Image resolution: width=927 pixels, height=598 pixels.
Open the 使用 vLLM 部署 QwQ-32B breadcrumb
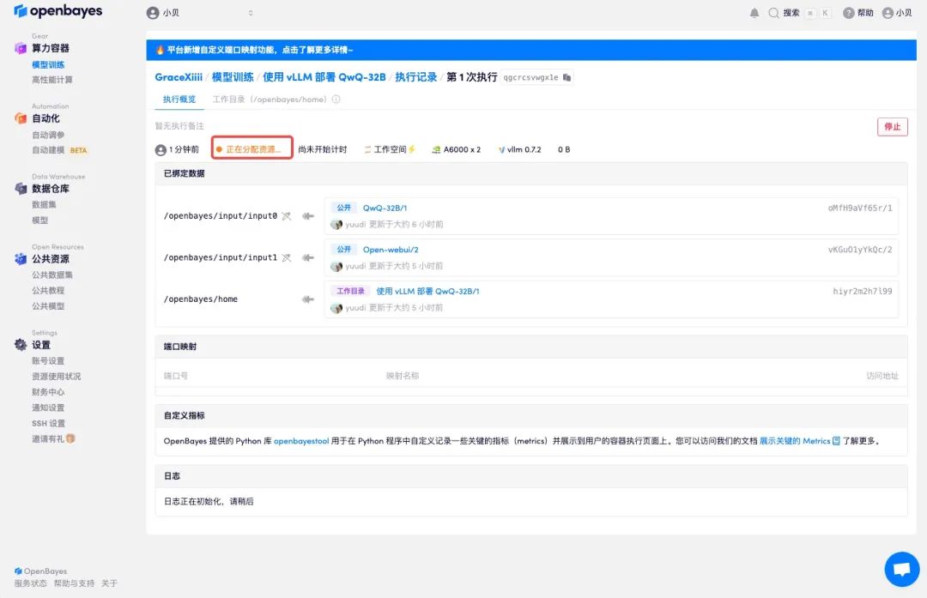click(324, 77)
